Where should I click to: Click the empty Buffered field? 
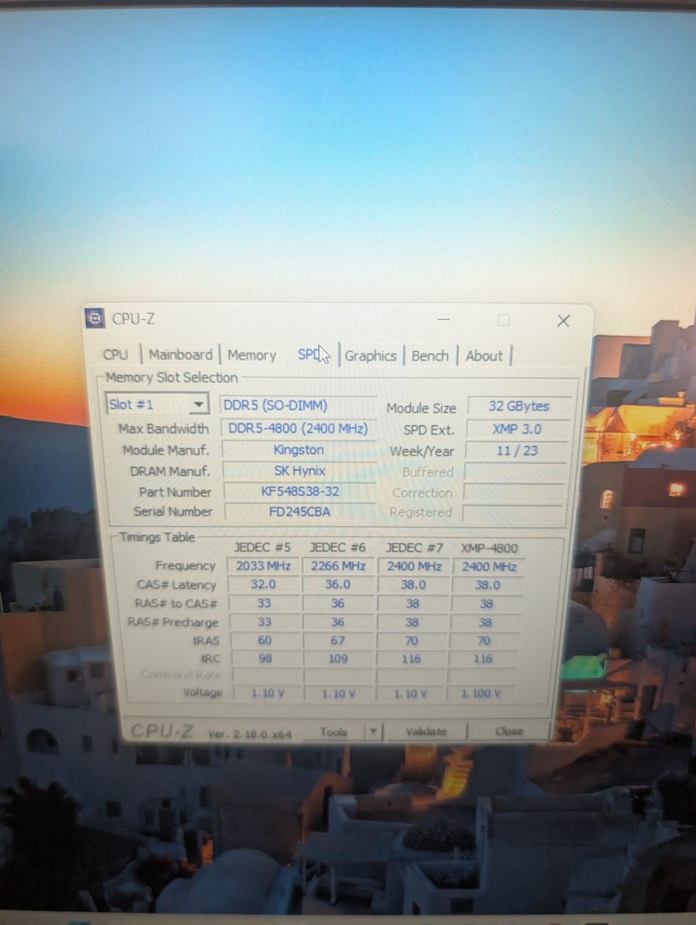[514, 472]
